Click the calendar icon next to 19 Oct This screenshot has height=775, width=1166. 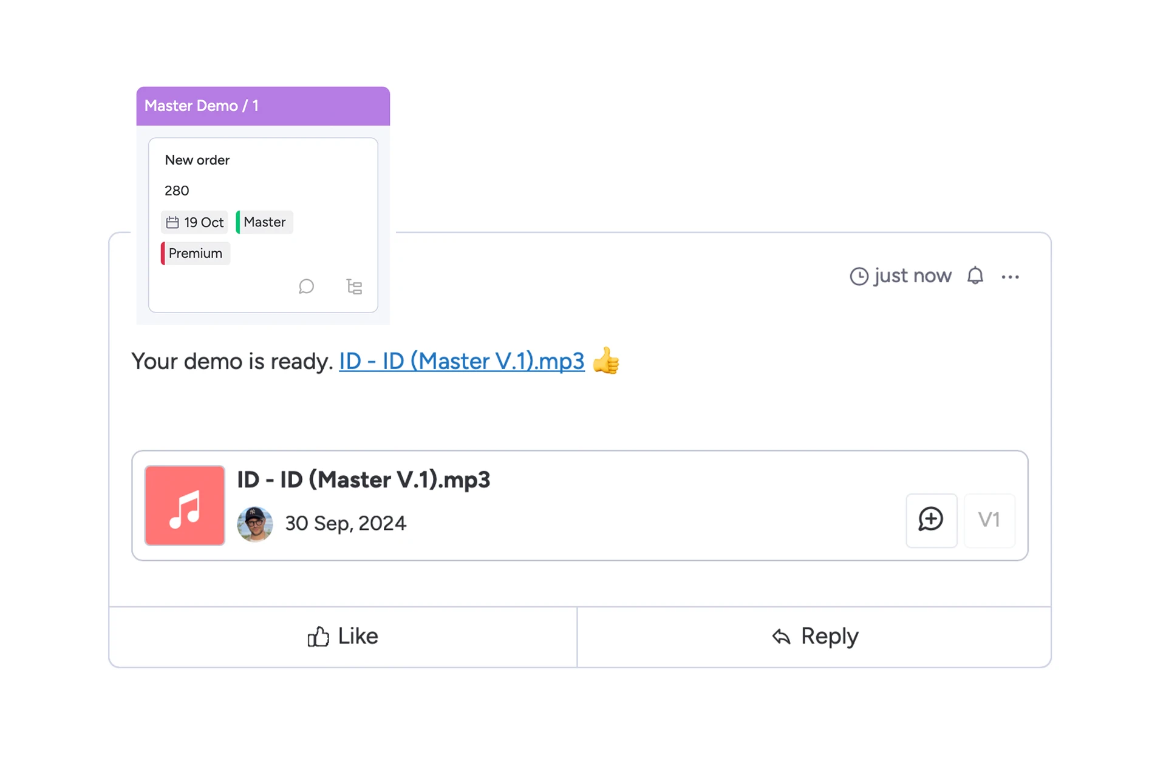pos(172,222)
